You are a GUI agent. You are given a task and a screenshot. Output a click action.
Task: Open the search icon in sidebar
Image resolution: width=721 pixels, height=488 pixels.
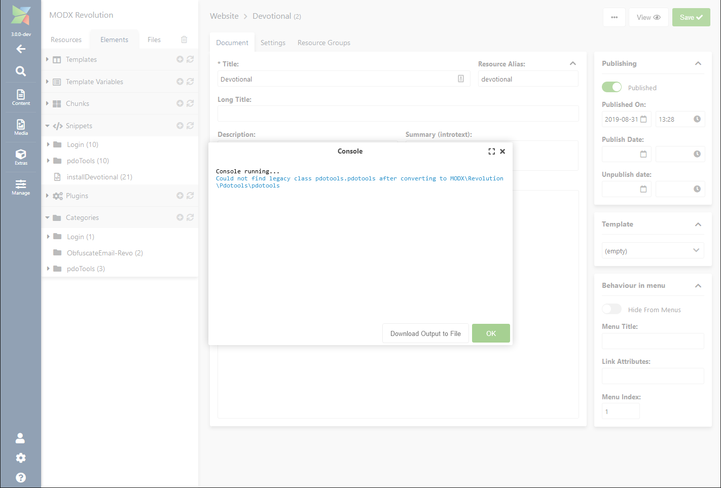point(21,71)
